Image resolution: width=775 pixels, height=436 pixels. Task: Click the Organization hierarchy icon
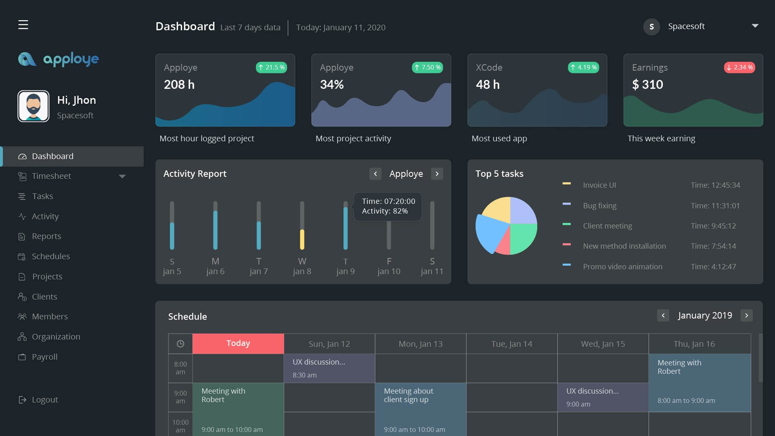tap(22, 337)
